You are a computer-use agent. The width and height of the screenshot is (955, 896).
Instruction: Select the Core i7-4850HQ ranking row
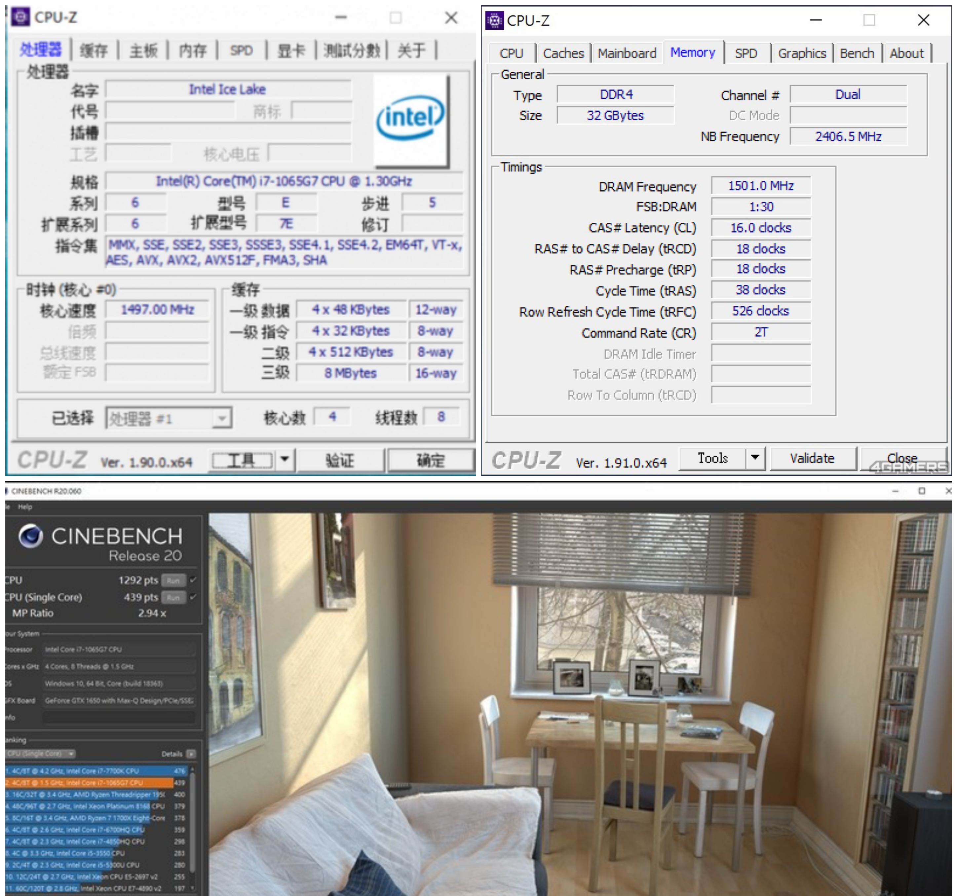point(96,842)
